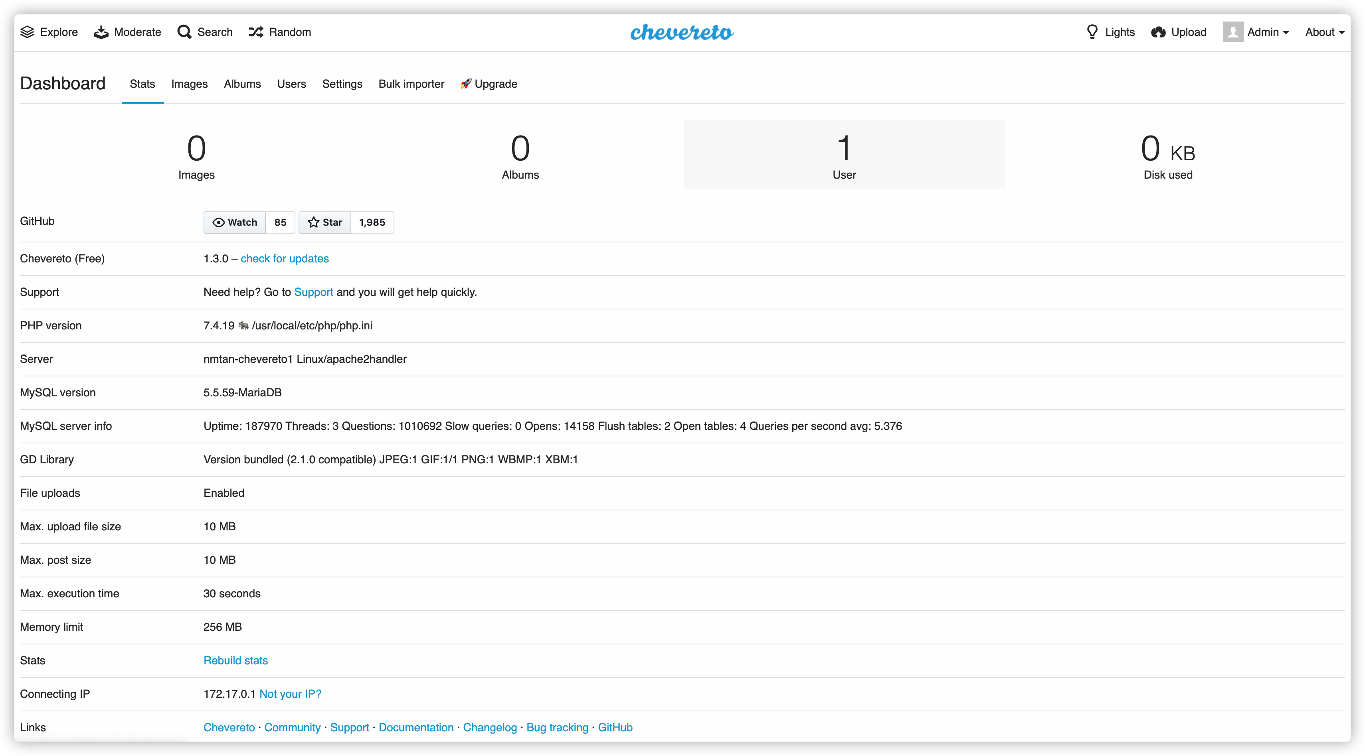Click the chevereto logo
The image size is (1365, 756).
pyautogui.click(x=682, y=32)
